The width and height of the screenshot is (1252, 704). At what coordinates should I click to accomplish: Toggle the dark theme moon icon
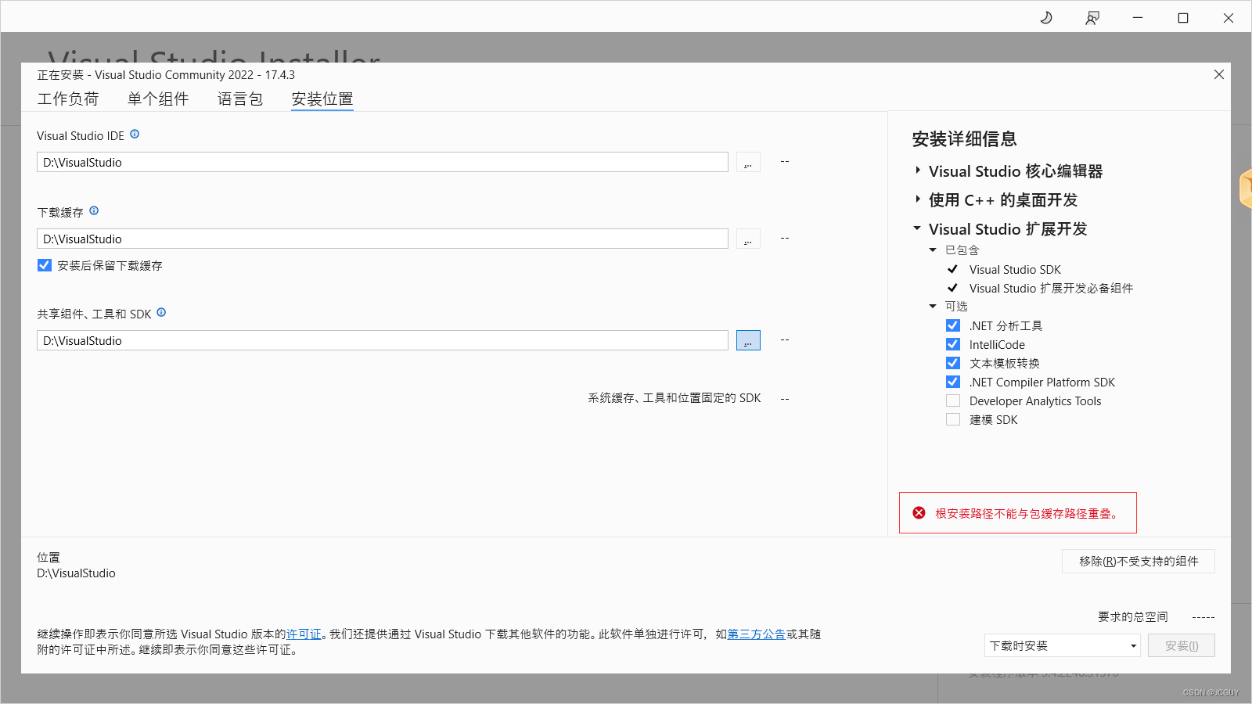[1046, 17]
